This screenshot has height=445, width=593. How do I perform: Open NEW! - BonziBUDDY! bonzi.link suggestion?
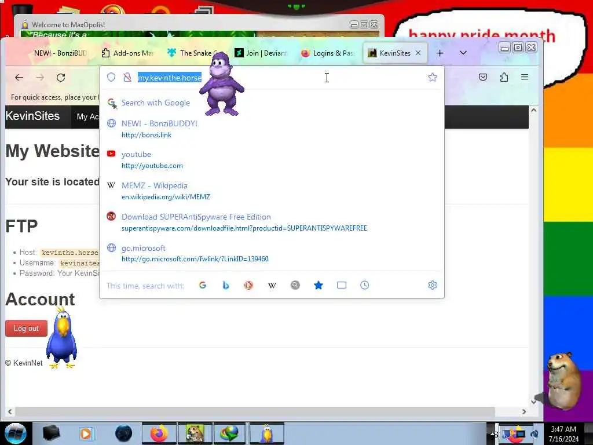click(272, 129)
